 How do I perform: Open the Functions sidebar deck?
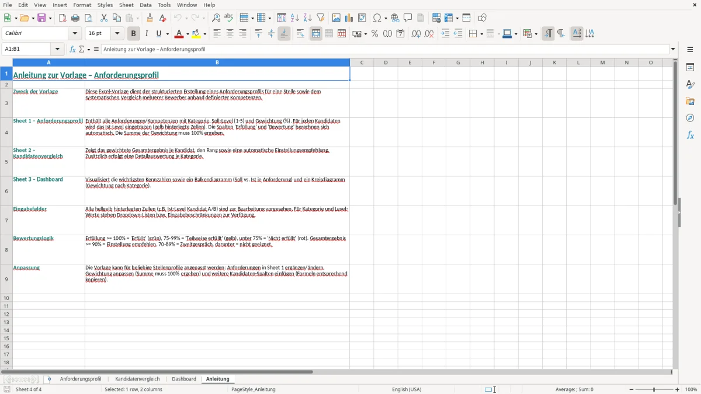[x=690, y=135]
